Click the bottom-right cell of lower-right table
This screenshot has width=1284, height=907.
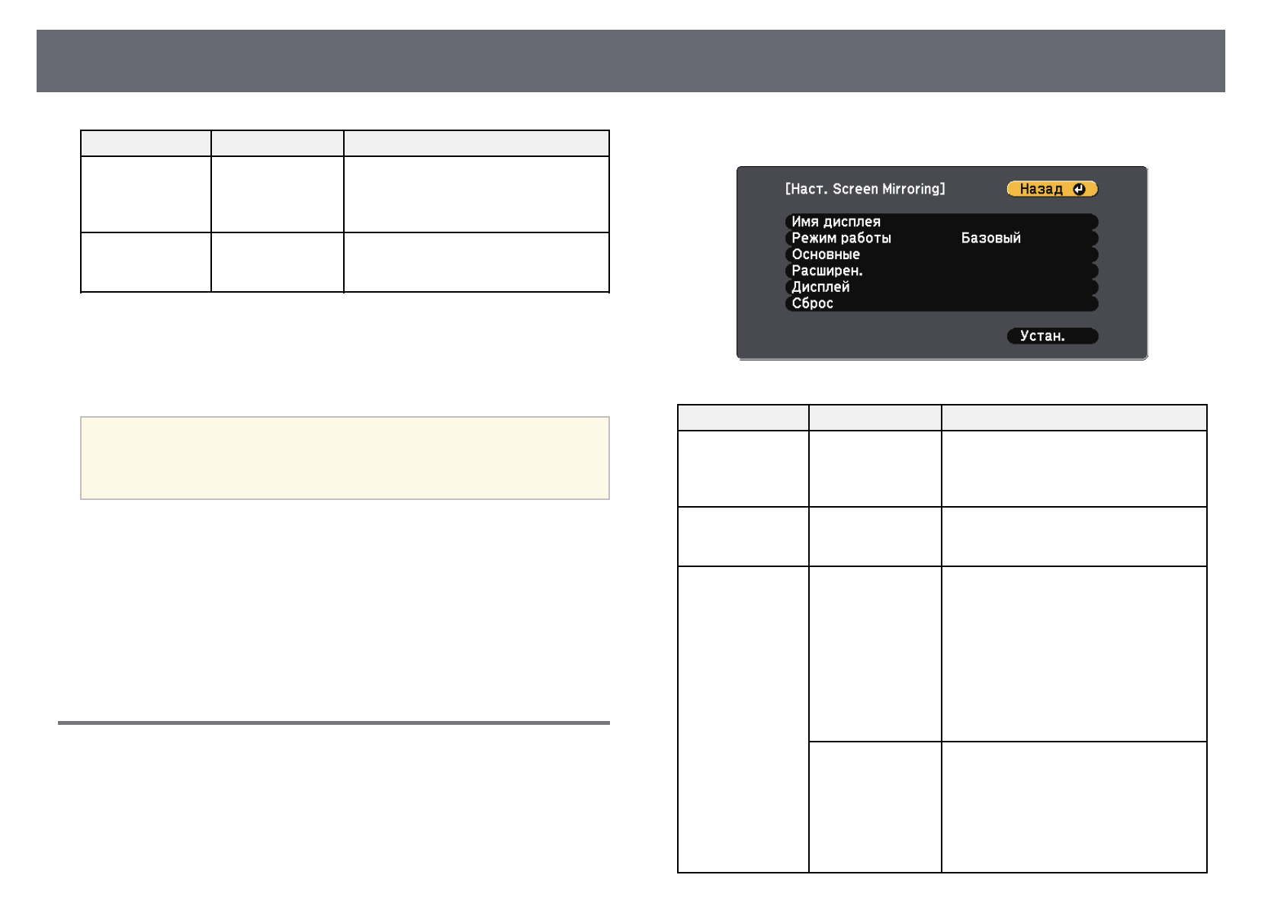[x=1074, y=807]
